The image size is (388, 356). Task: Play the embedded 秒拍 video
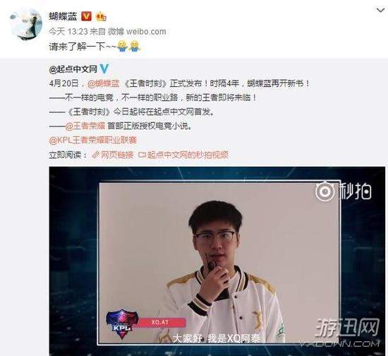(x=217, y=261)
